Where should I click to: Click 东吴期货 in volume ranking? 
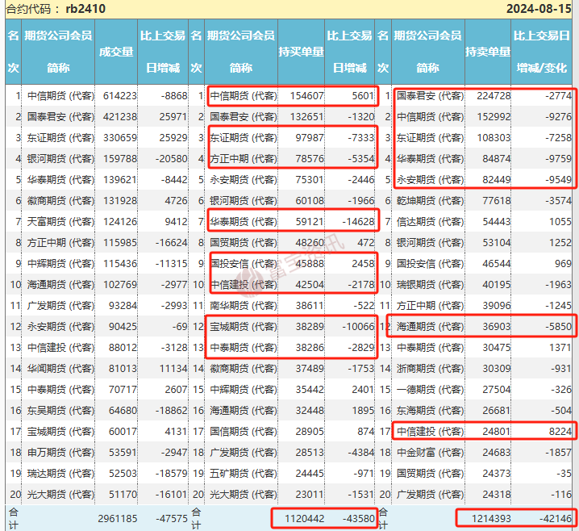60,411
